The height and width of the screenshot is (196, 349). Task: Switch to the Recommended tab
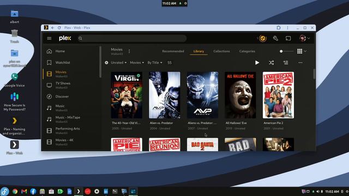point(173,51)
